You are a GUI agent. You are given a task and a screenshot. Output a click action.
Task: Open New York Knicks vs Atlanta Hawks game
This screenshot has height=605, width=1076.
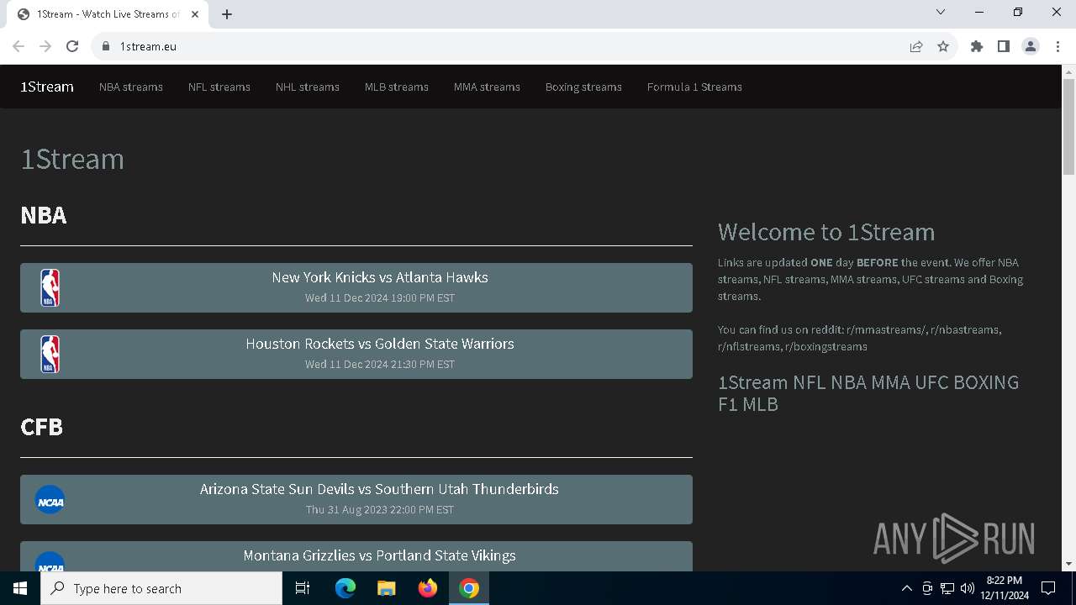[356, 287]
